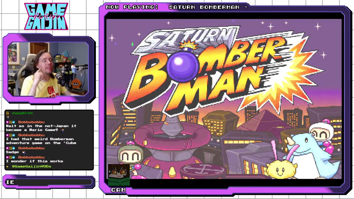354x199 pixels.
Task: Open the eyyybros username in chat
Action: coord(22,113)
